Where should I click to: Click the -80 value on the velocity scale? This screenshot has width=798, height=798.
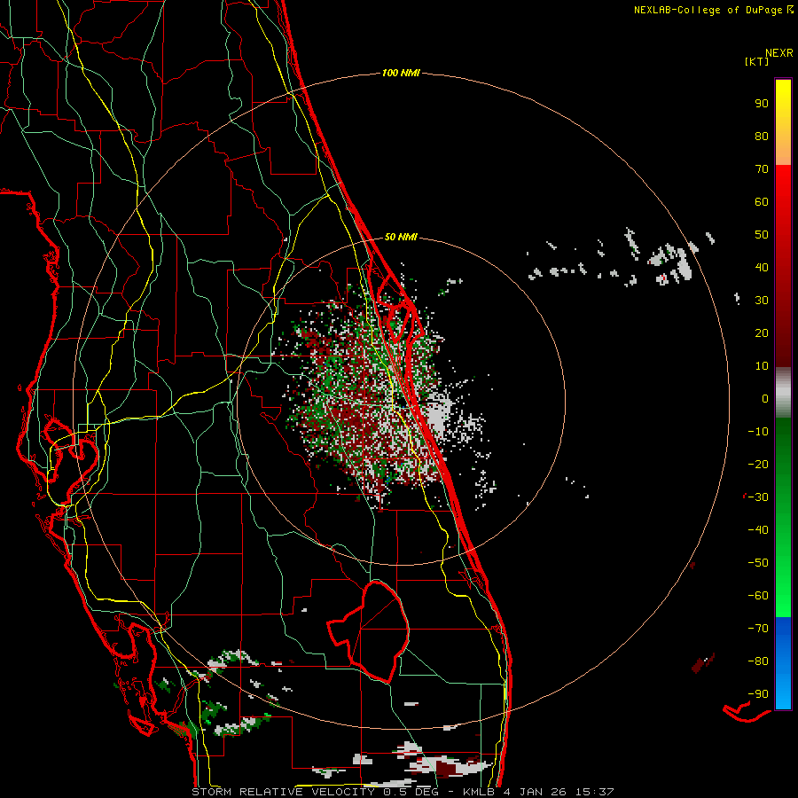click(758, 661)
